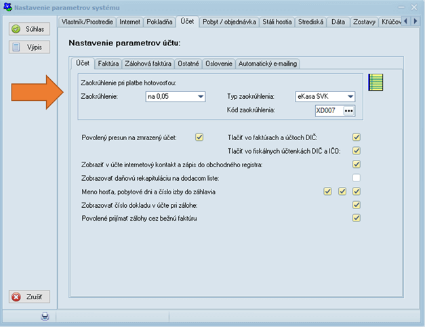Open the Pokladňa tab
The width and height of the screenshot is (425, 327).
pos(160,22)
